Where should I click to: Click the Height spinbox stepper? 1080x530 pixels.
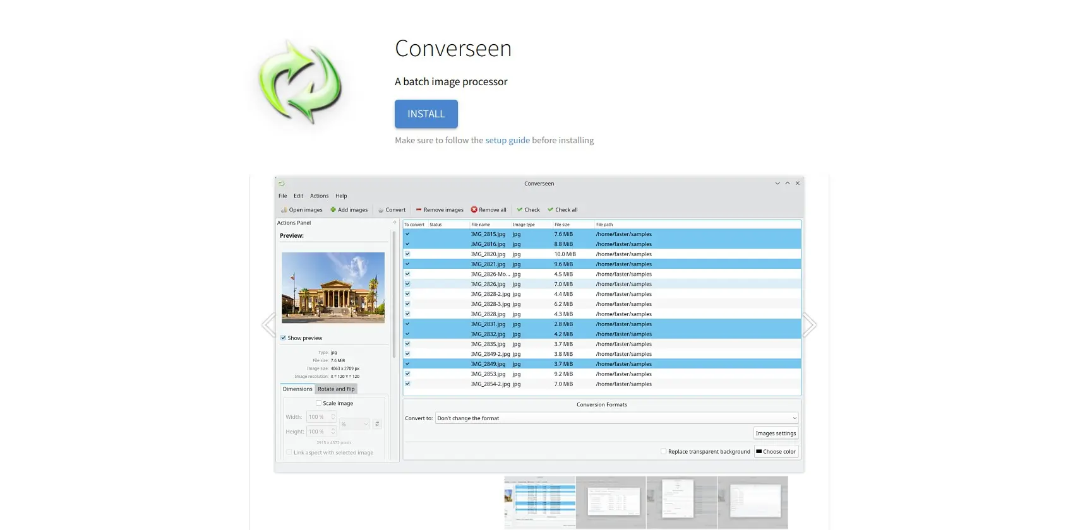pyautogui.click(x=333, y=432)
